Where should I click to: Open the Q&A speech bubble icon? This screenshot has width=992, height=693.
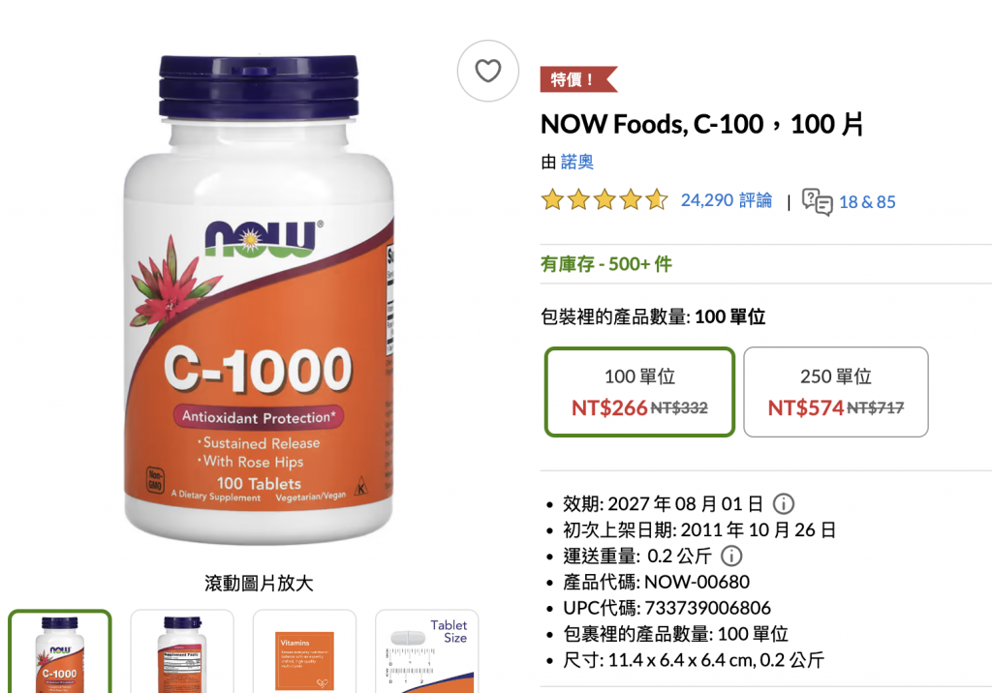(x=817, y=201)
